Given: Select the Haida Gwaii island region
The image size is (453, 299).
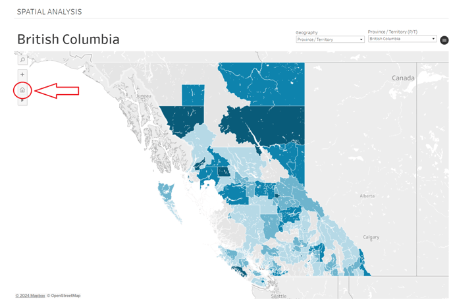Looking at the screenshot, I should click(x=165, y=192).
